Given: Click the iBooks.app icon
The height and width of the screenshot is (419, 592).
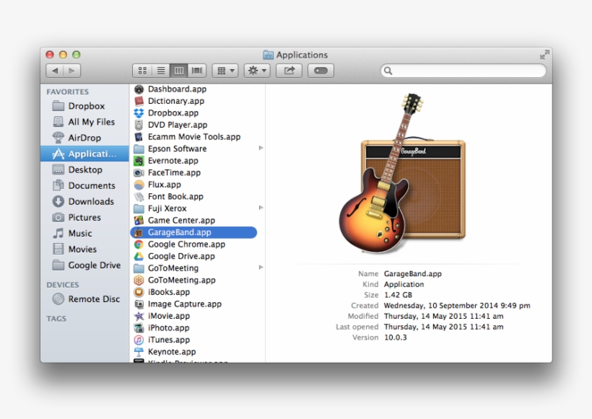Looking at the screenshot, I should click(139, 292).
